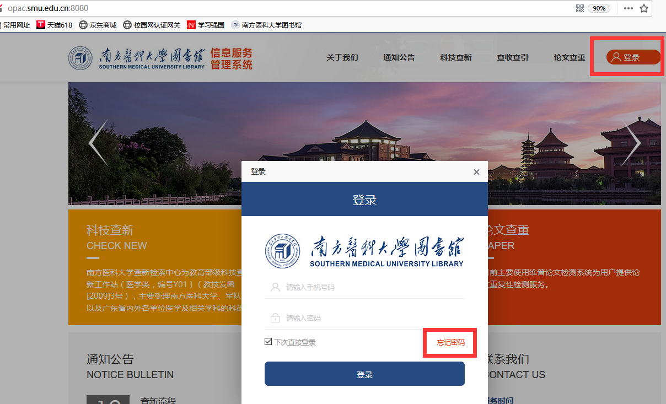Go to 科技查新 in the navigation bar
This screenshot has height=404, width=666.
click(x=456, y=57)
